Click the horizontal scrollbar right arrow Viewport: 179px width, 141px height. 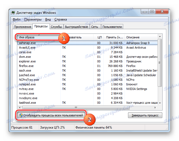[x=155, y=108]
